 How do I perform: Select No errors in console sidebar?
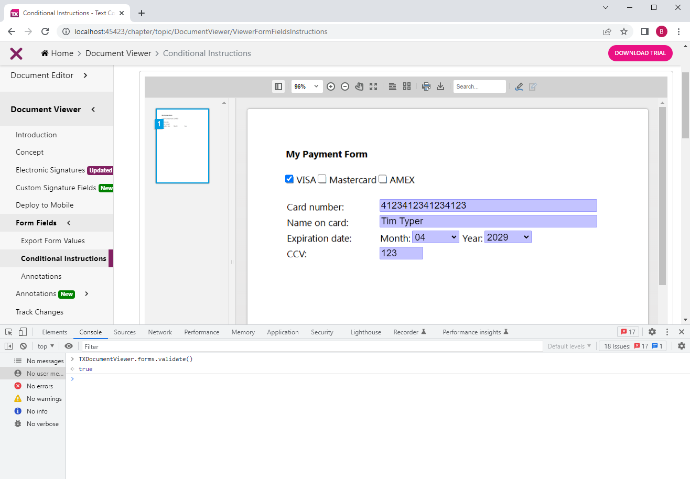click(33, 386)
